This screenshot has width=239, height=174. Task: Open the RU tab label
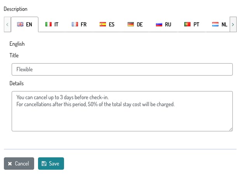[x=168, y=24]
